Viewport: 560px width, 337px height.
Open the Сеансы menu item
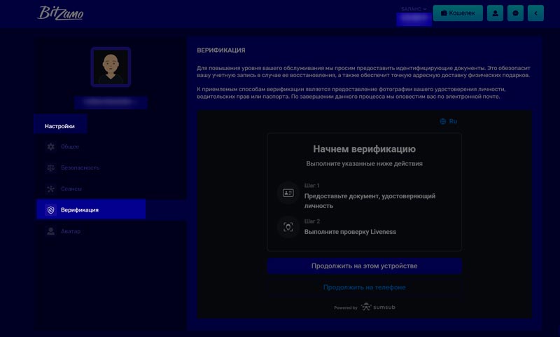pyautogui.click(x=71, y=188)
